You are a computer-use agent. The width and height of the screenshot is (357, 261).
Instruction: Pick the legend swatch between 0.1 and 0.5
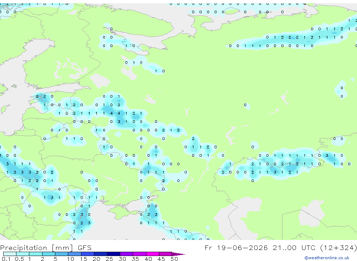point(10,254)
